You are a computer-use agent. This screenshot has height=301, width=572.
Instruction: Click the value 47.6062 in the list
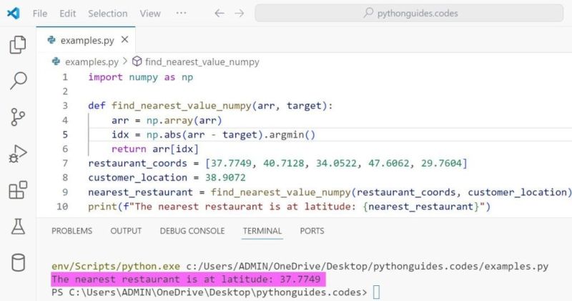[x=389, y=163]
